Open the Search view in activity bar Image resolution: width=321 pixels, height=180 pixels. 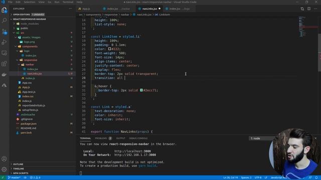click(4, 20)
